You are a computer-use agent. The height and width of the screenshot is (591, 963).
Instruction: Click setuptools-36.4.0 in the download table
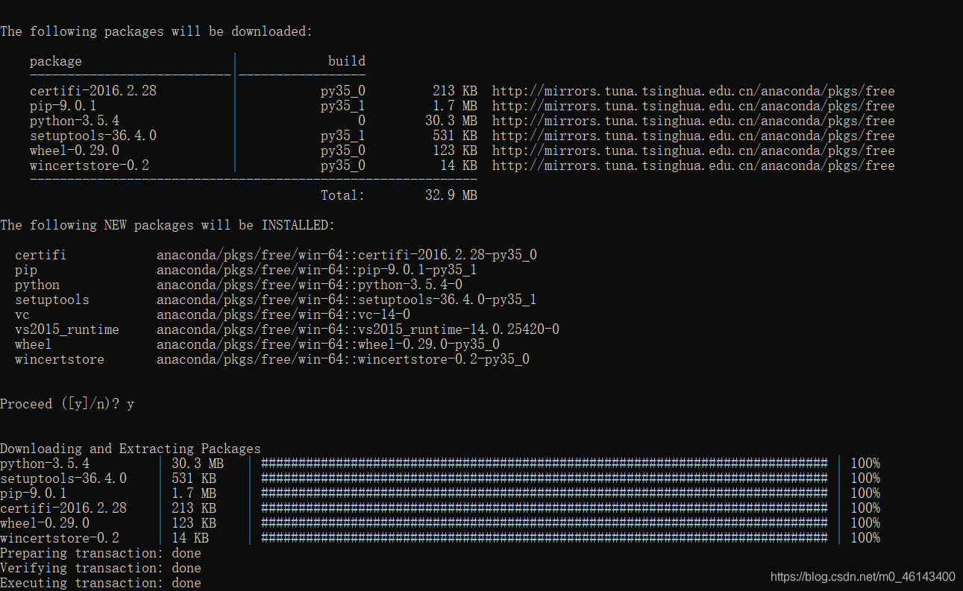pyautogui.click(x=93, y=136)
